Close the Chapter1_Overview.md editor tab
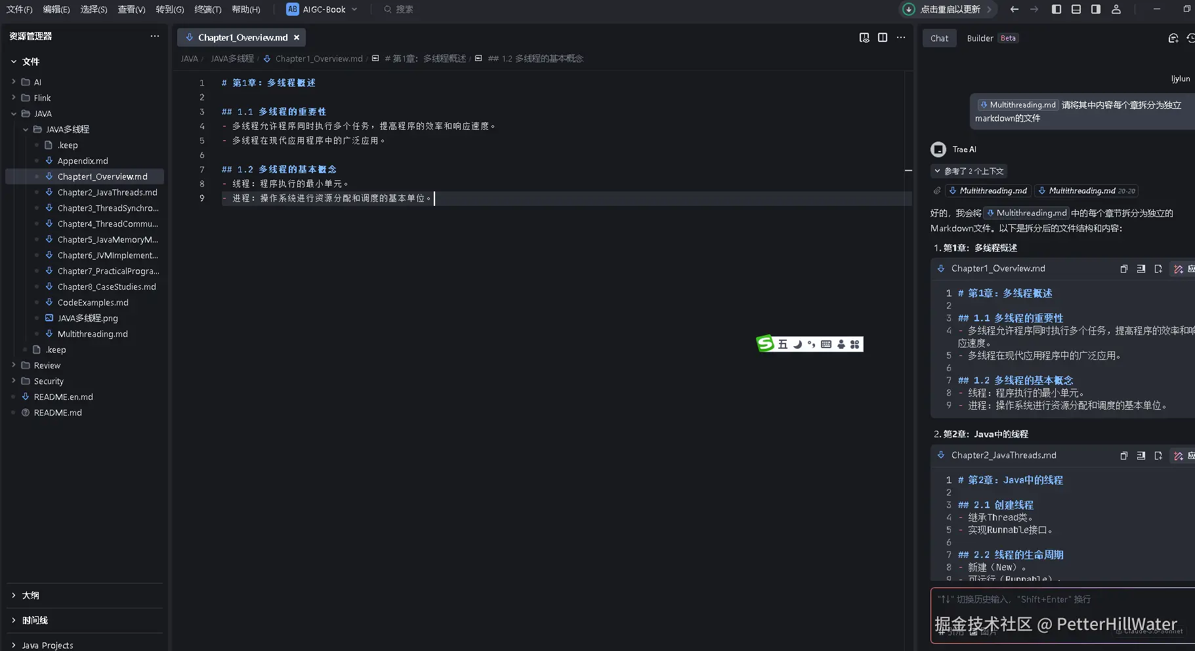The image size is (1195, 651). click(x=297, y=37)
